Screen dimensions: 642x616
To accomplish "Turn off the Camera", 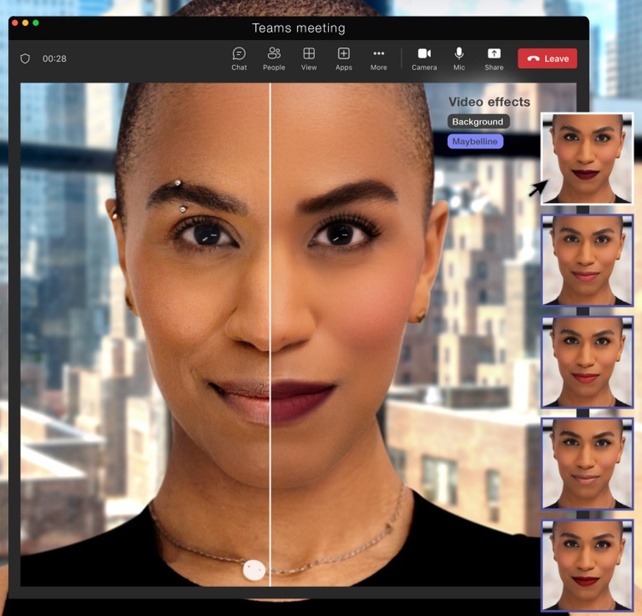I will 424,58.
